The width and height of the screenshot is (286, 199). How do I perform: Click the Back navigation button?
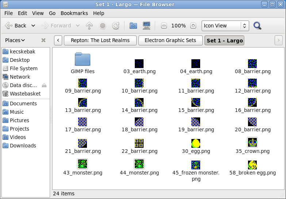point(15,26)
